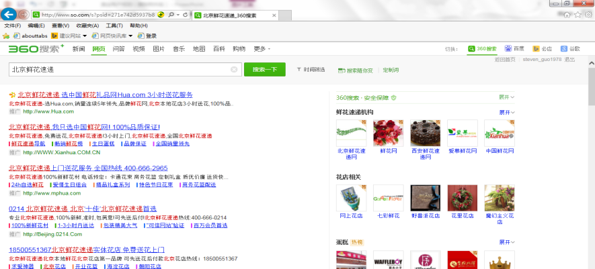
Task: Open the 18500551367 实体花店 result title
Action: tap(87, 250)
